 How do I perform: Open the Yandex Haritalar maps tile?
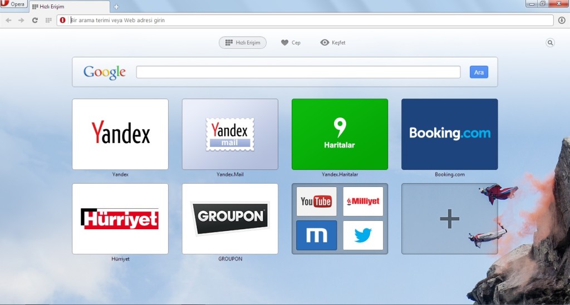pyautogui.click(x=340, y=134)
